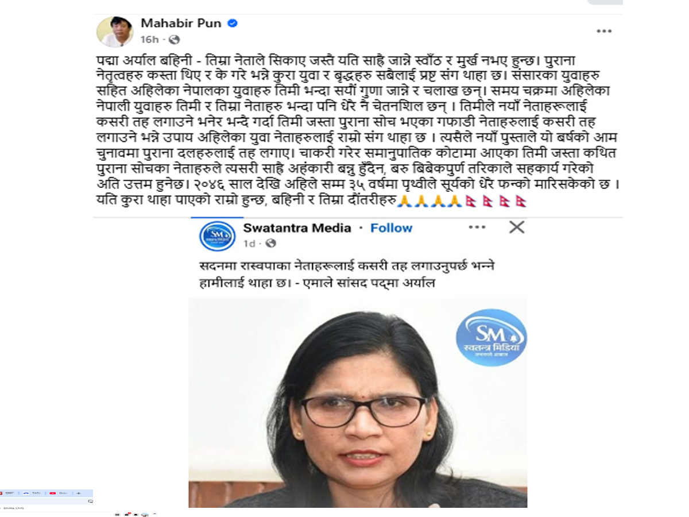Click the public globe icon next to 16h

coord(175,40)
